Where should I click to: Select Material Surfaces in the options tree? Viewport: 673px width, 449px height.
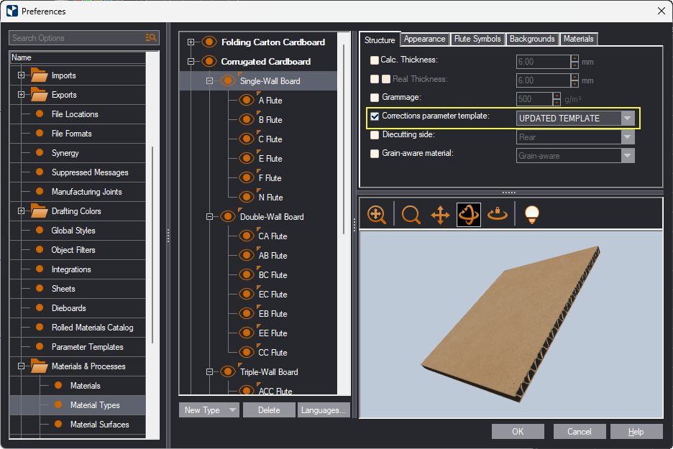click(99, 425)
